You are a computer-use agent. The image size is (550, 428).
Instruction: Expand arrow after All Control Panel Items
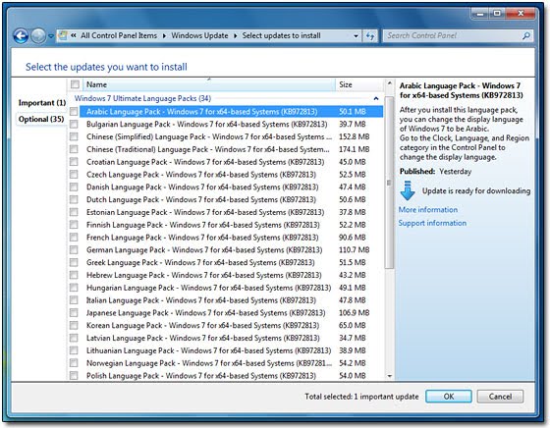164,36
